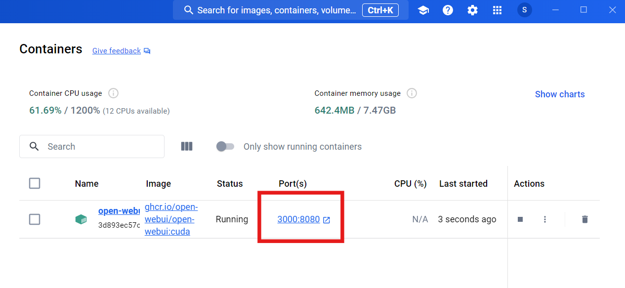This screenshot has height=288, width=625.
Task: Click Show charts link
Action: [559, 94]
